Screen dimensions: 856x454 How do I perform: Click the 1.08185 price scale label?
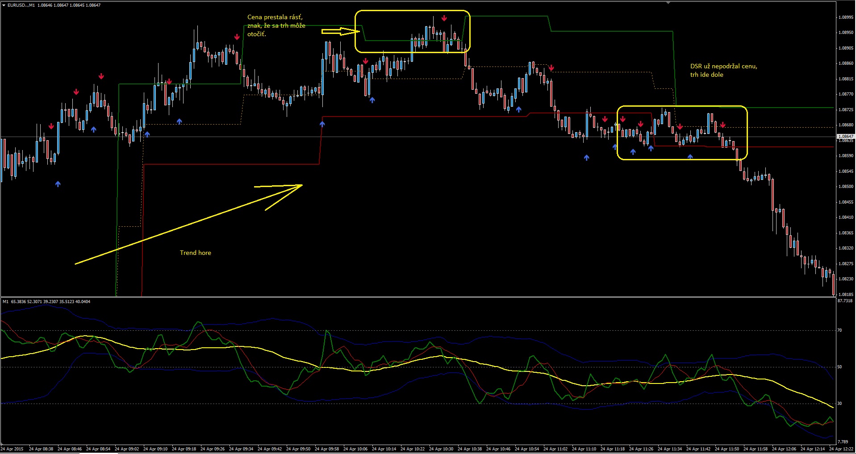point(845,294)
